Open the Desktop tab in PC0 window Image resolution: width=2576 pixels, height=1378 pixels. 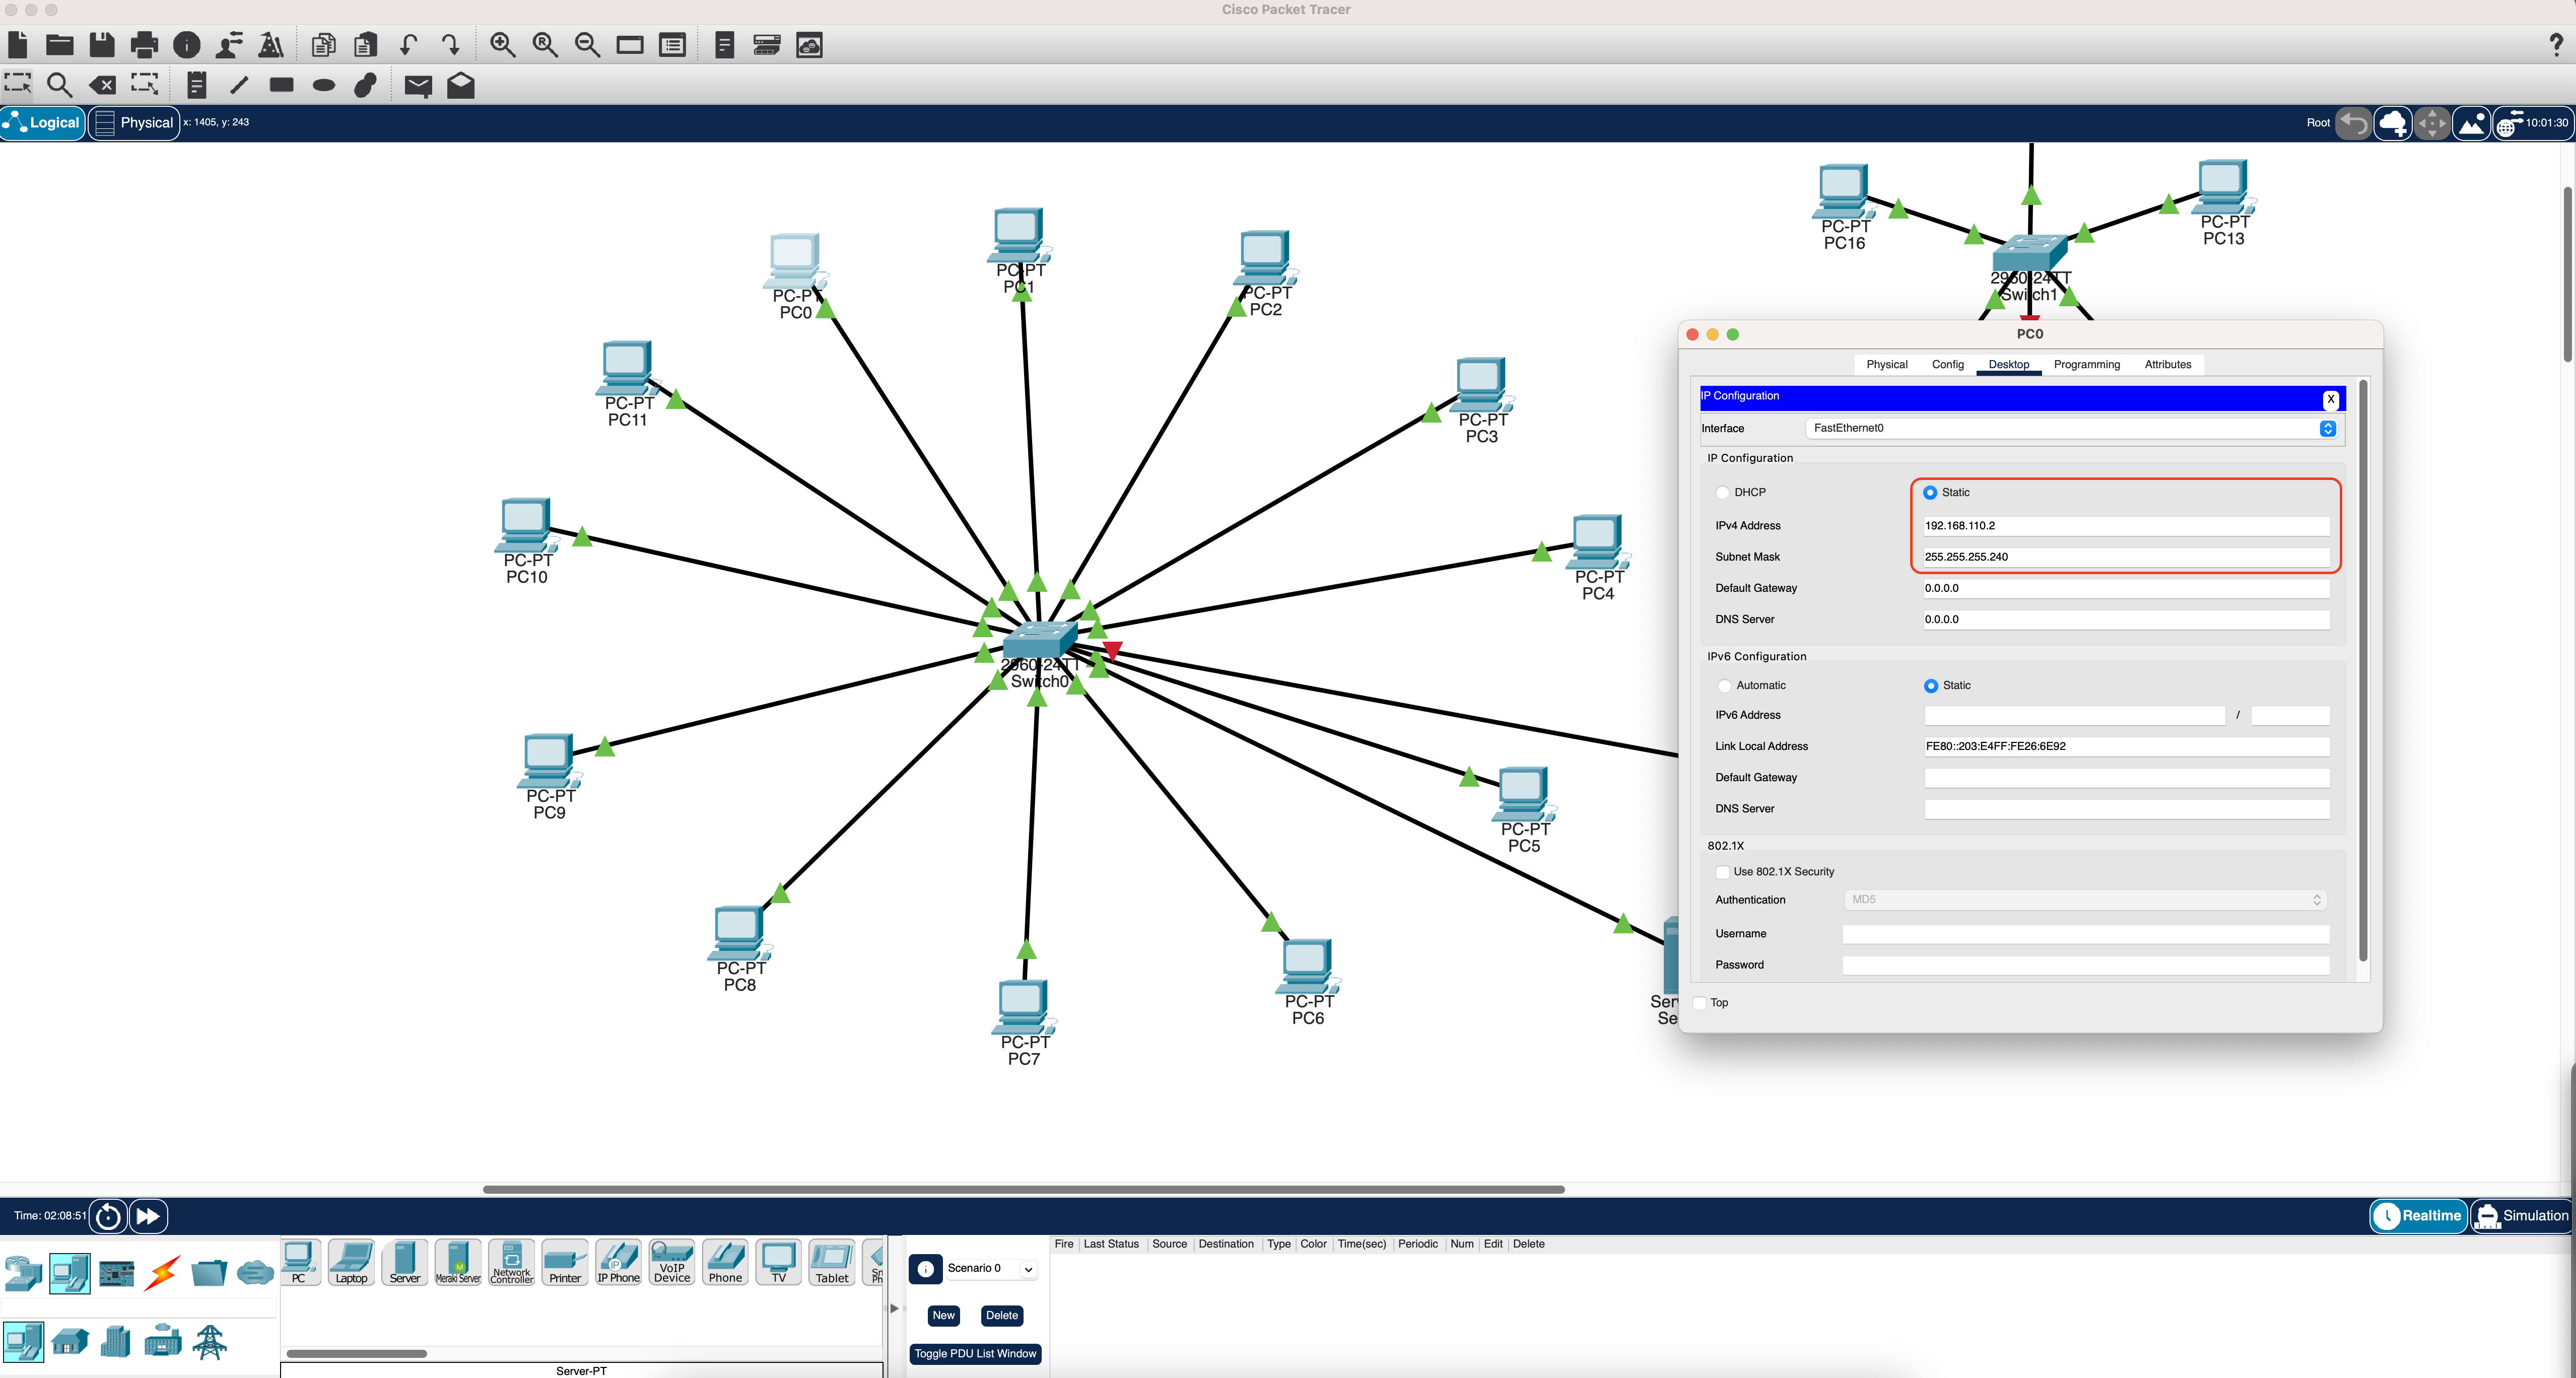(2008, 365)
